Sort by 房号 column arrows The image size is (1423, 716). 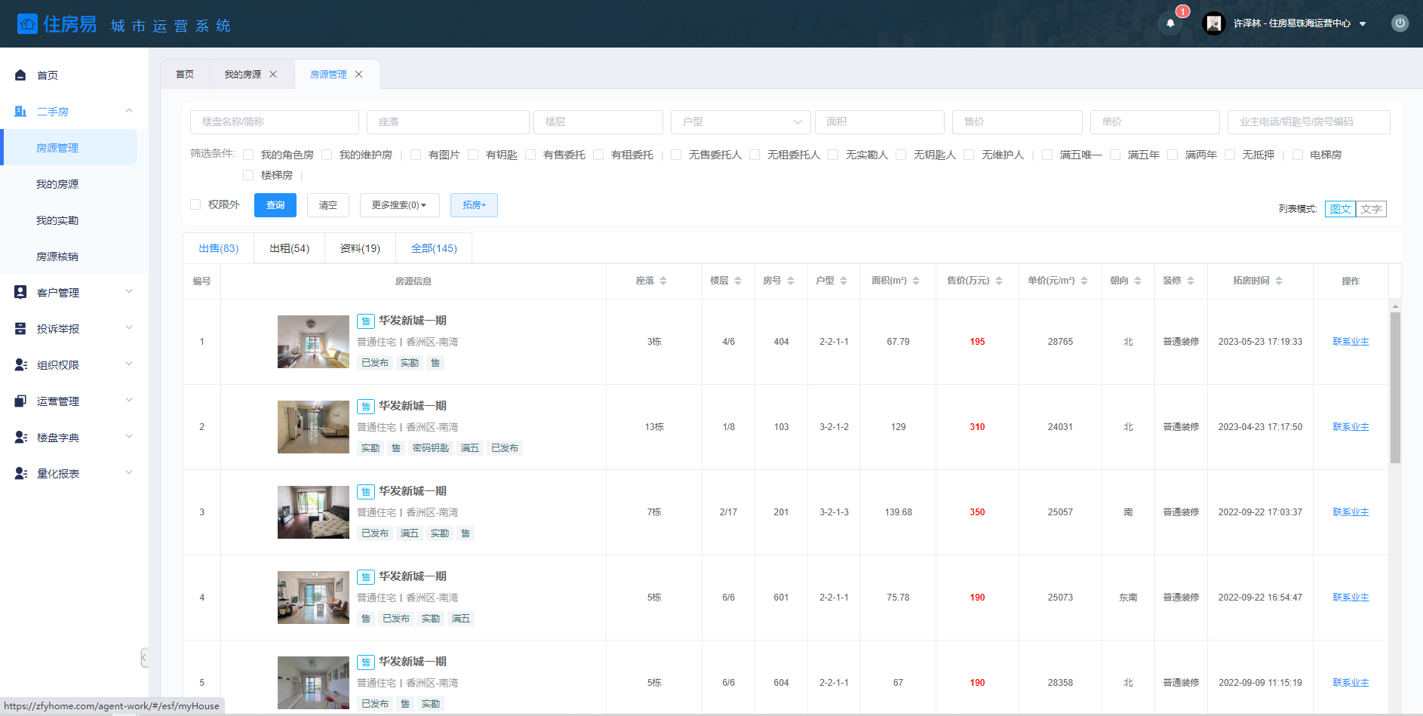point(791,281)
